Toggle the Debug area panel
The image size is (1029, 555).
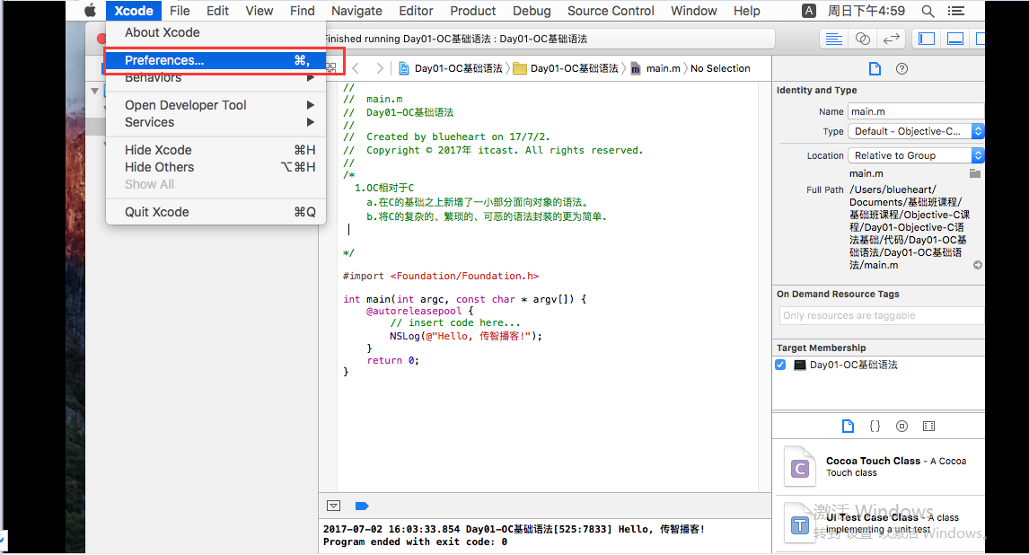coord(955,40)
